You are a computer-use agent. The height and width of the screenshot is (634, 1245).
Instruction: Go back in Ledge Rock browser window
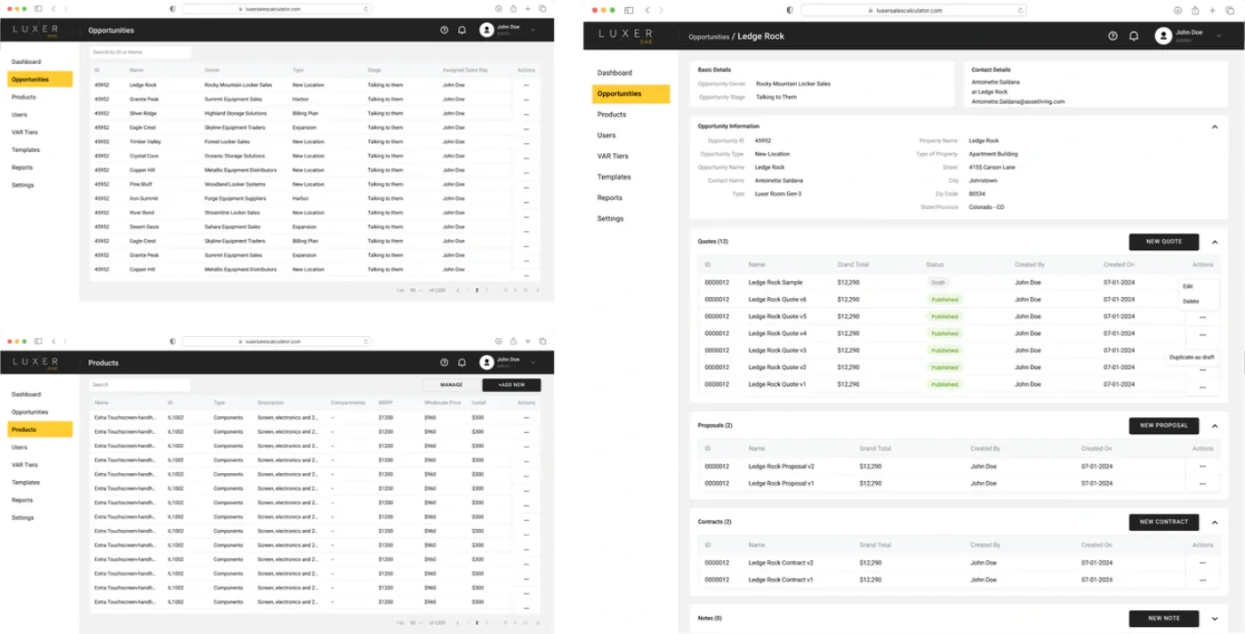(x=647, y=11)
